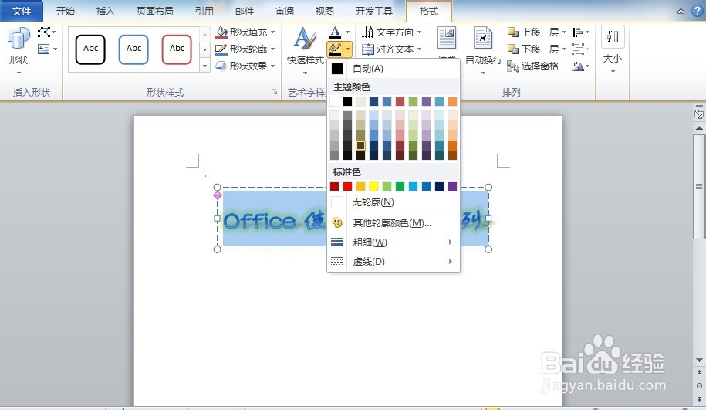The height and width of the screenshot is (410, 706).
Task: Click the Align Text icon
Action: (368, 49)
